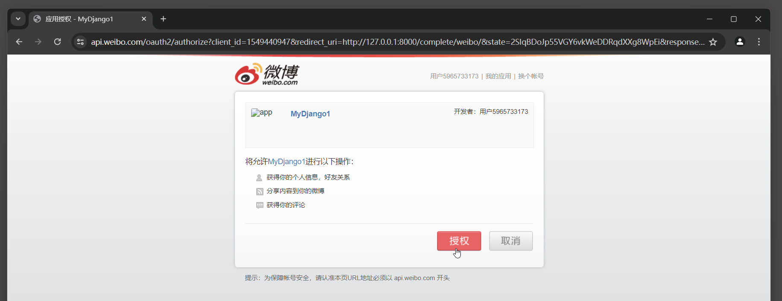The image size is (782, 301).
Task: Click the comment icon beside 获得你的评论
Action: (259, 205)
